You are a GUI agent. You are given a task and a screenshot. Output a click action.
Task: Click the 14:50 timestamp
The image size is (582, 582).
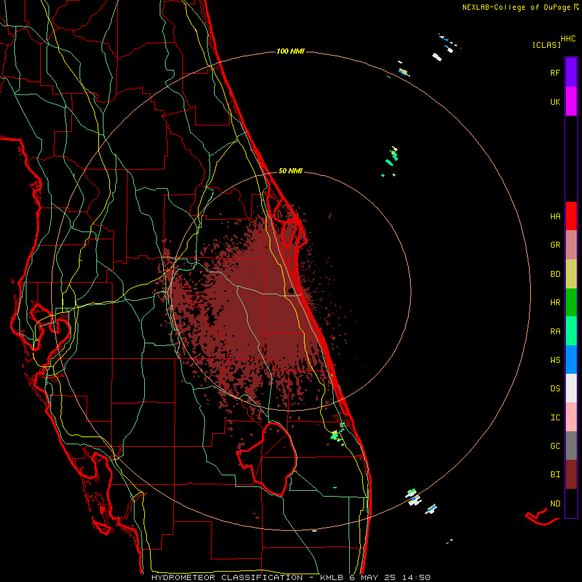point(417,577)
